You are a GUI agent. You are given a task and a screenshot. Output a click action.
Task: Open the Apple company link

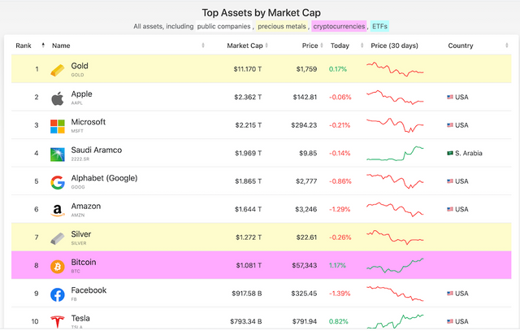pos(81,94)
